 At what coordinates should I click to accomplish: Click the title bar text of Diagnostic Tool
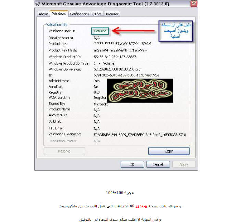pos(105,4)
